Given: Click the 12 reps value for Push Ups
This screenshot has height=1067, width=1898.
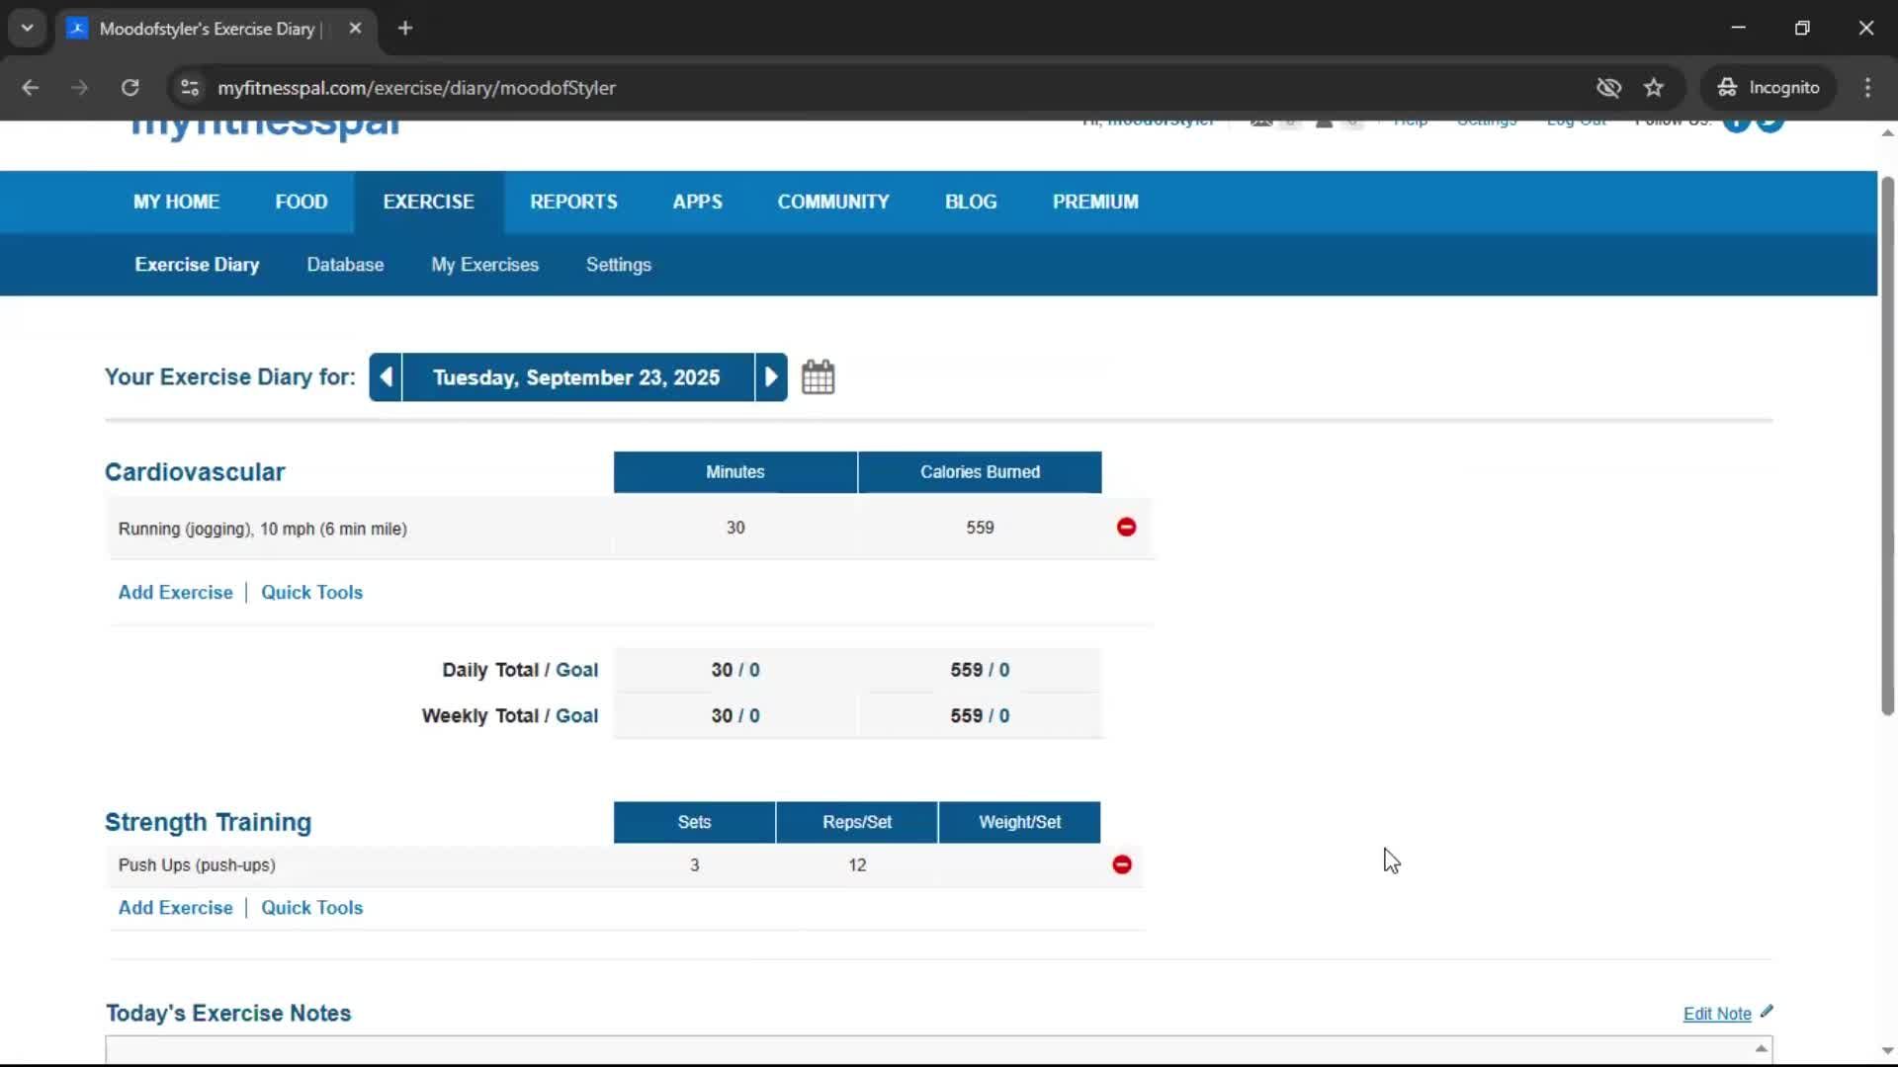Looking at the screenshot, I should 857,865.
